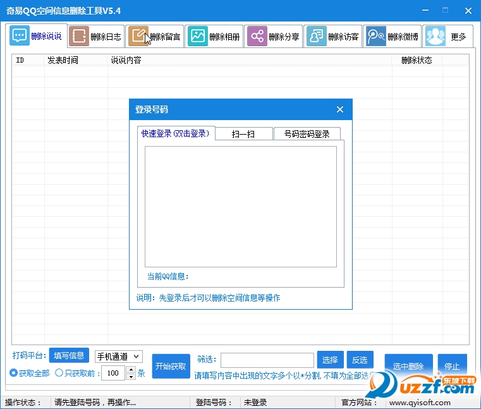The height and width of the screenshot is (409, 481).
Task: Open the 删除相册 tab label
Action: 224,37
